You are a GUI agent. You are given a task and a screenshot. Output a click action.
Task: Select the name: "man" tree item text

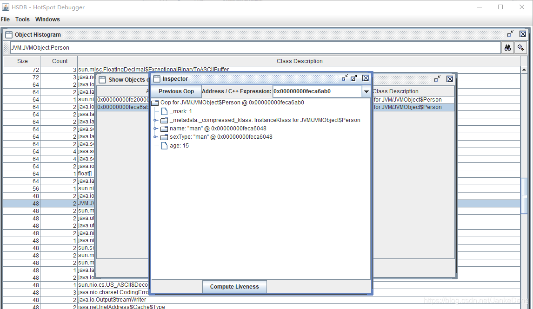218,129
